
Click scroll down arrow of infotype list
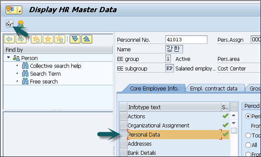point(234,123)
